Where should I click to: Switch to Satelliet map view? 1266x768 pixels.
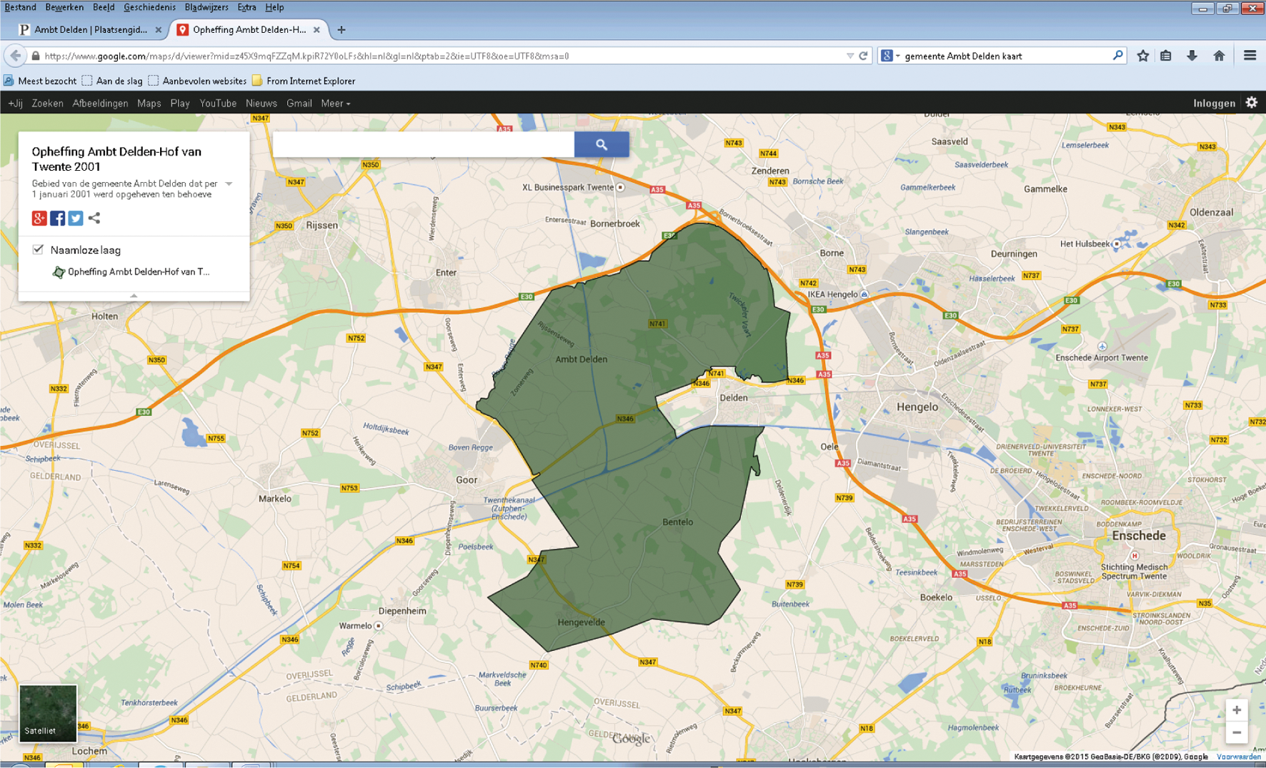pos(48,713)
